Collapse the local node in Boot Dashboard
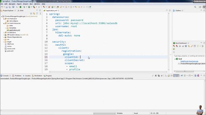Image resolution: width=206 pixels, height=115 pixels. point(175,59)
